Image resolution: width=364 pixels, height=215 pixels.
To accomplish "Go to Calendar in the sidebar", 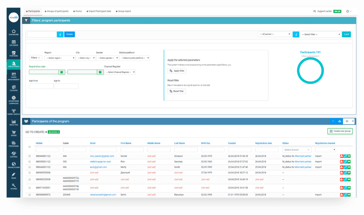I will pyautogui.click(x=14, y=43).
